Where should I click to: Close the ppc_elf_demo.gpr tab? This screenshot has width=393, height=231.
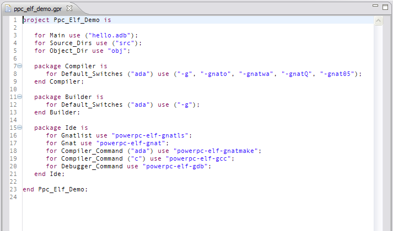click(69, 8)
